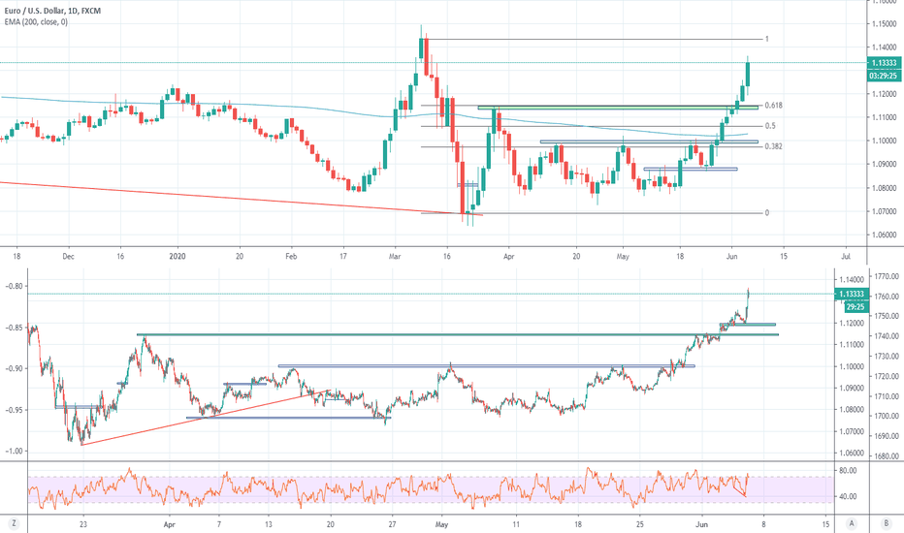Click the Mar label on upper time axis
The width and height of the screenshot is (904, 533).
(395, 257)
